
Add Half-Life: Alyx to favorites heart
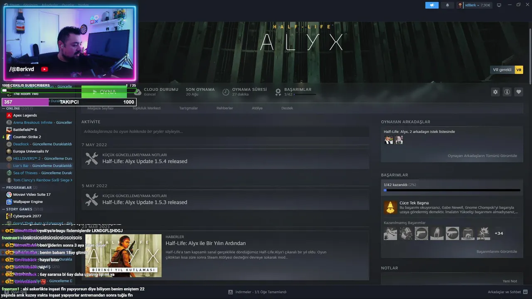518,92
